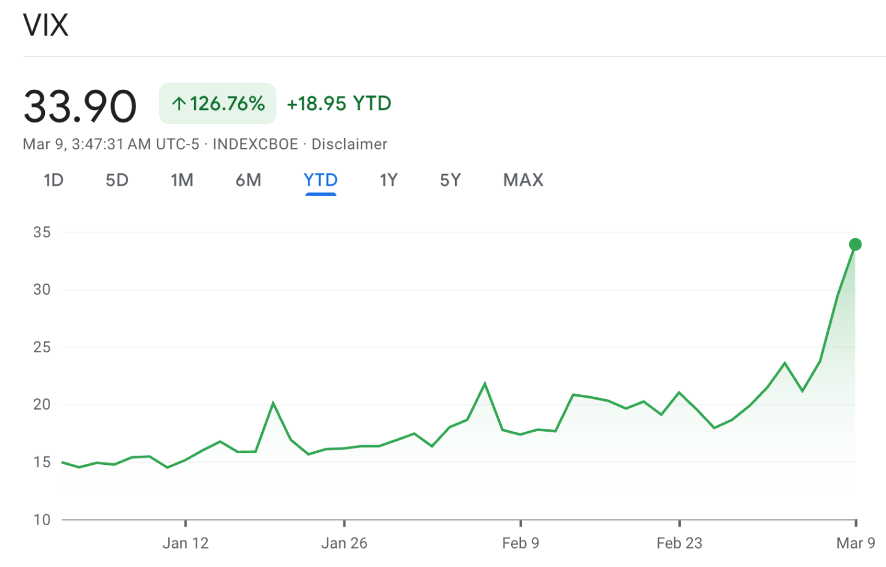Screen dimensions: 886x567
Task: Select the 5Y time range
Action: pos(450,180)
